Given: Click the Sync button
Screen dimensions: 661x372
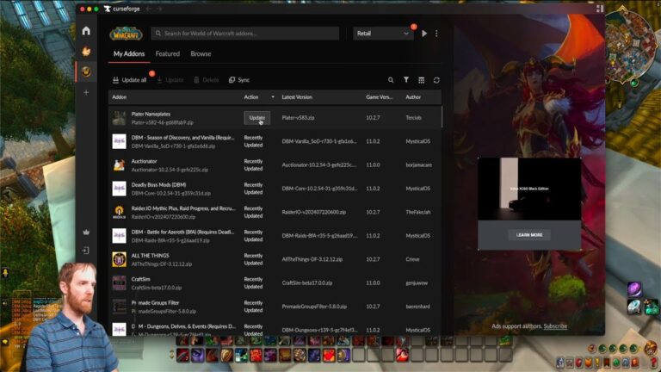Looking at the screenshot, I should [x=239, y=80].
